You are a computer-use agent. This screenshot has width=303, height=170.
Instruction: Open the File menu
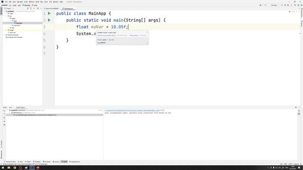pyautogui.click(x=6, y=2)
